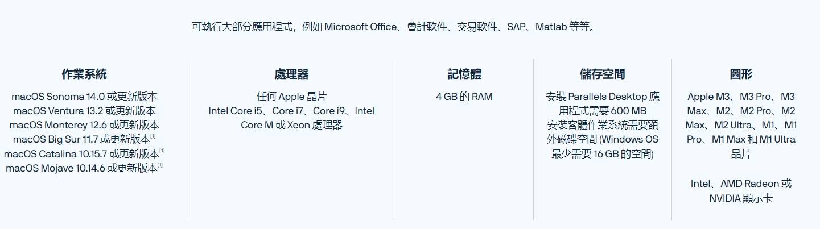This screenshot has width=820, height=229.
Task: Click the macOS Sonoma 14.0 line
Action: [x=84, y=97]
